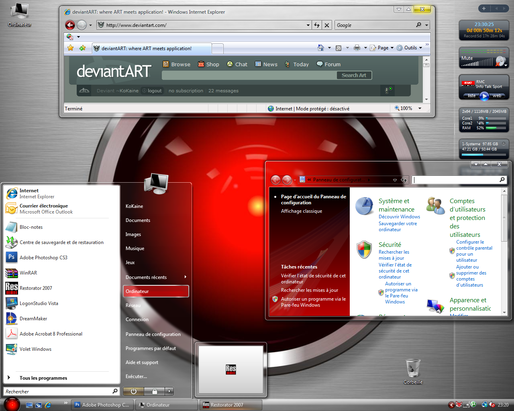
Task: Click Start menu power button
Action: 134,391
